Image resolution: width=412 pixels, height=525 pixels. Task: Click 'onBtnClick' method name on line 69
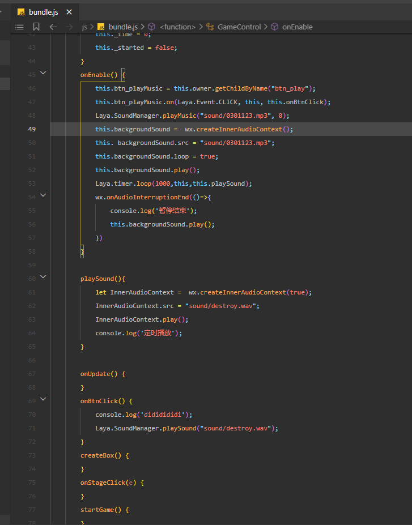coord(99,401)
